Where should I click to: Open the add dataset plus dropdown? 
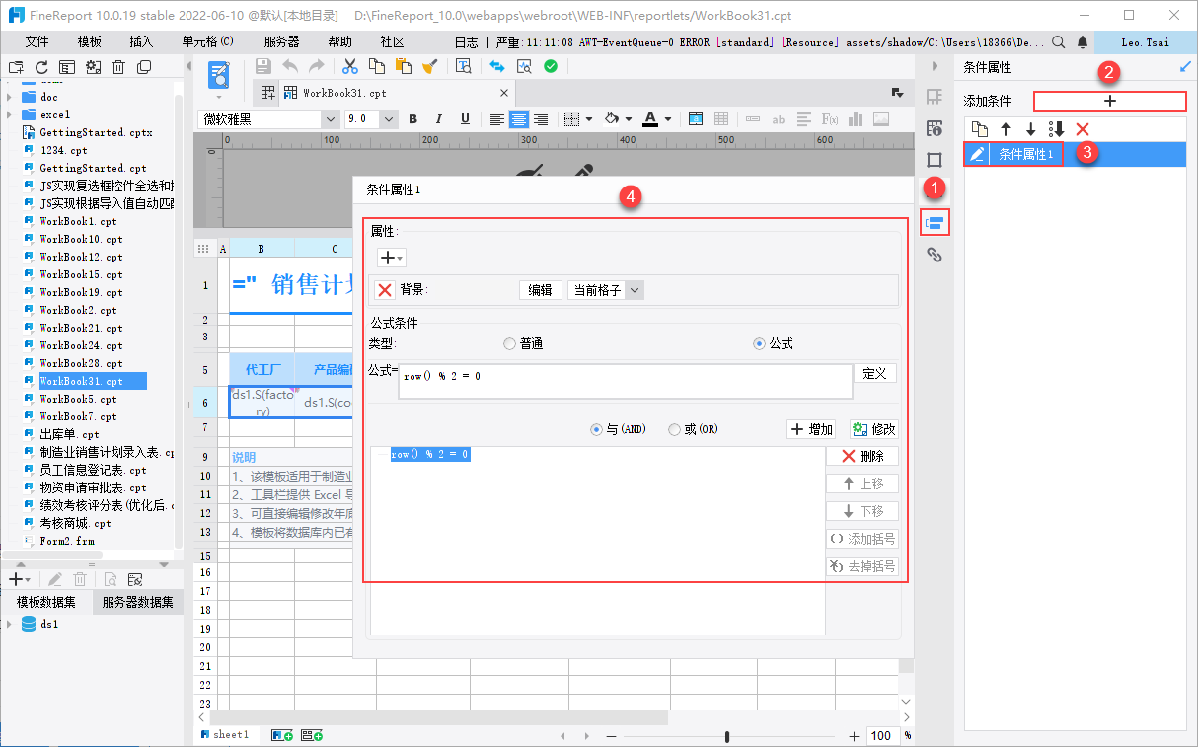(x=19, y=579)
